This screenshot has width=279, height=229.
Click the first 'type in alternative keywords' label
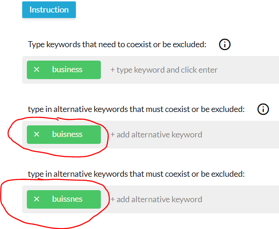pyautogui.click(x=136, y=109)
